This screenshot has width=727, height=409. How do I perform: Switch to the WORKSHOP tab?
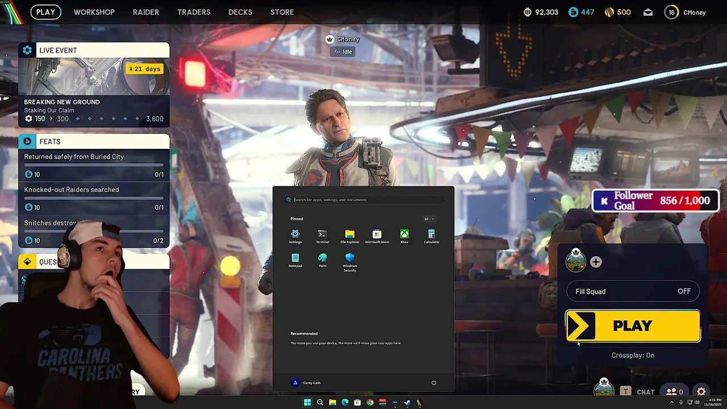94,12
